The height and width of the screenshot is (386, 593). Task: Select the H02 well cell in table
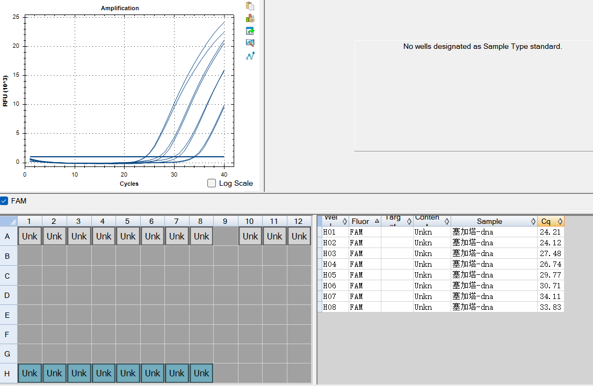[x=335, y=243]
